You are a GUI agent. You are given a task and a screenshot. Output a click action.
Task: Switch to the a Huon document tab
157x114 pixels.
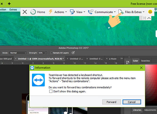[x=113, y=59]
